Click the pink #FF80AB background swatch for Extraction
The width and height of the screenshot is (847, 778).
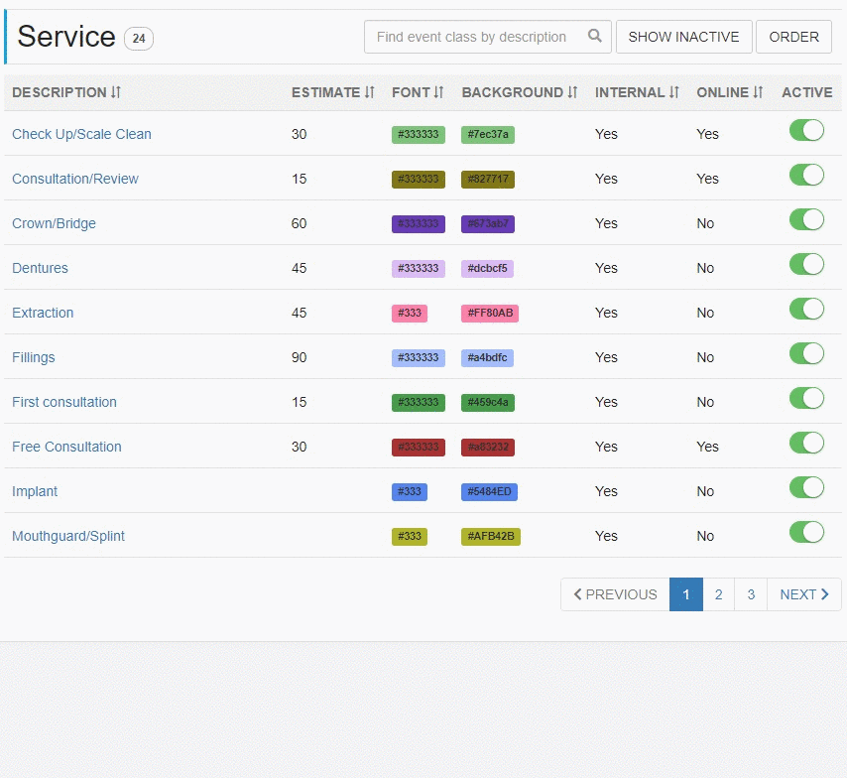pyautogui.click(x=490, y=313)
